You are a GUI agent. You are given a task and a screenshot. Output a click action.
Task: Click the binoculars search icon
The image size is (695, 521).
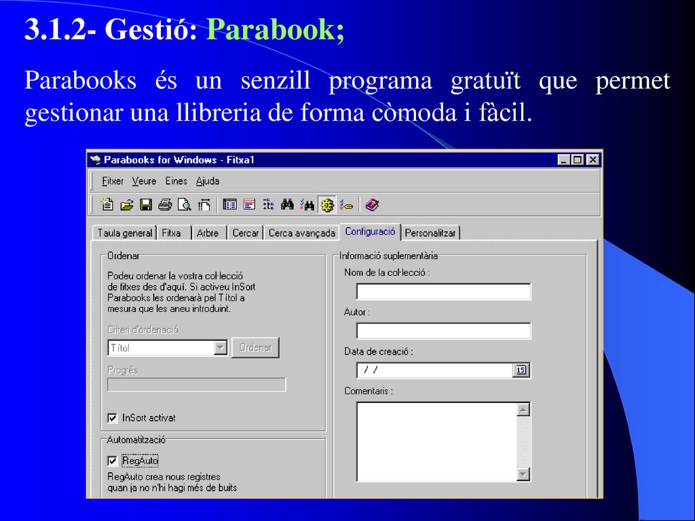point(287,205)
